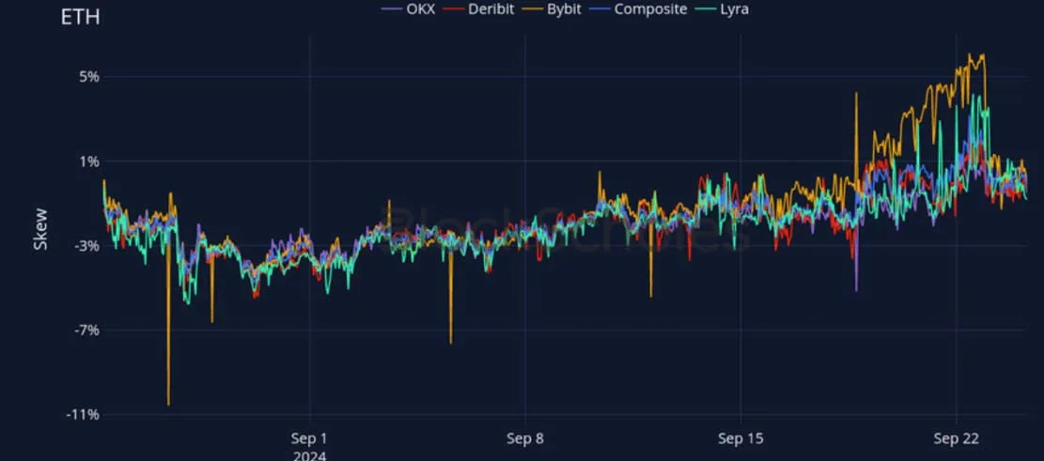Screen dimensions: 1044x461
Task: Toggle the Deribit series in legend
Action: click(x=476, y=9)
